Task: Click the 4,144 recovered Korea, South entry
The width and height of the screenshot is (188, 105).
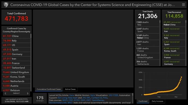Action: (174, 50)
